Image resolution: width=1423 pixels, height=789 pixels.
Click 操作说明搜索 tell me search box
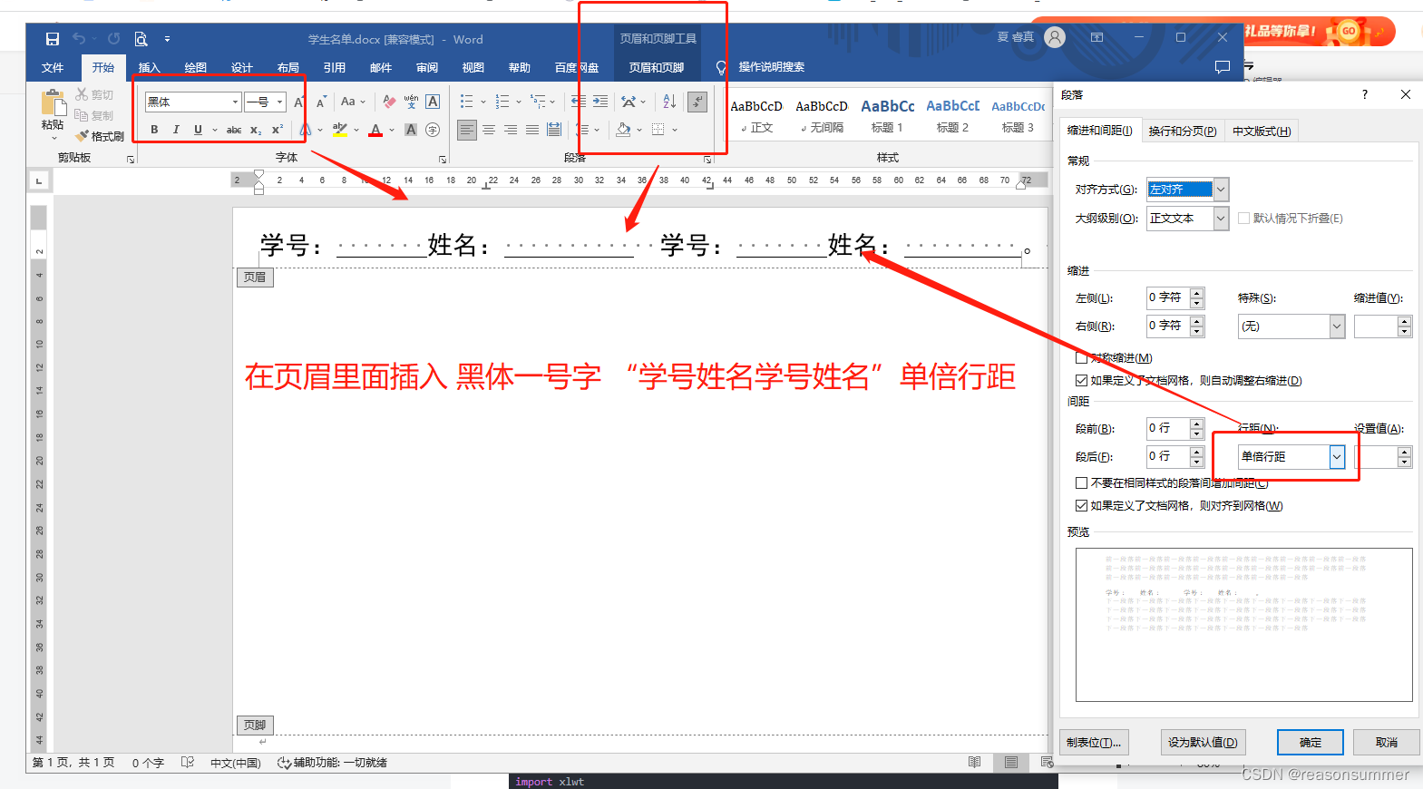(771, 67)
